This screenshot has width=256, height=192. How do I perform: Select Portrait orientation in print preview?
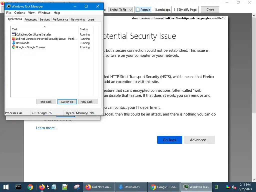(143, 10)
